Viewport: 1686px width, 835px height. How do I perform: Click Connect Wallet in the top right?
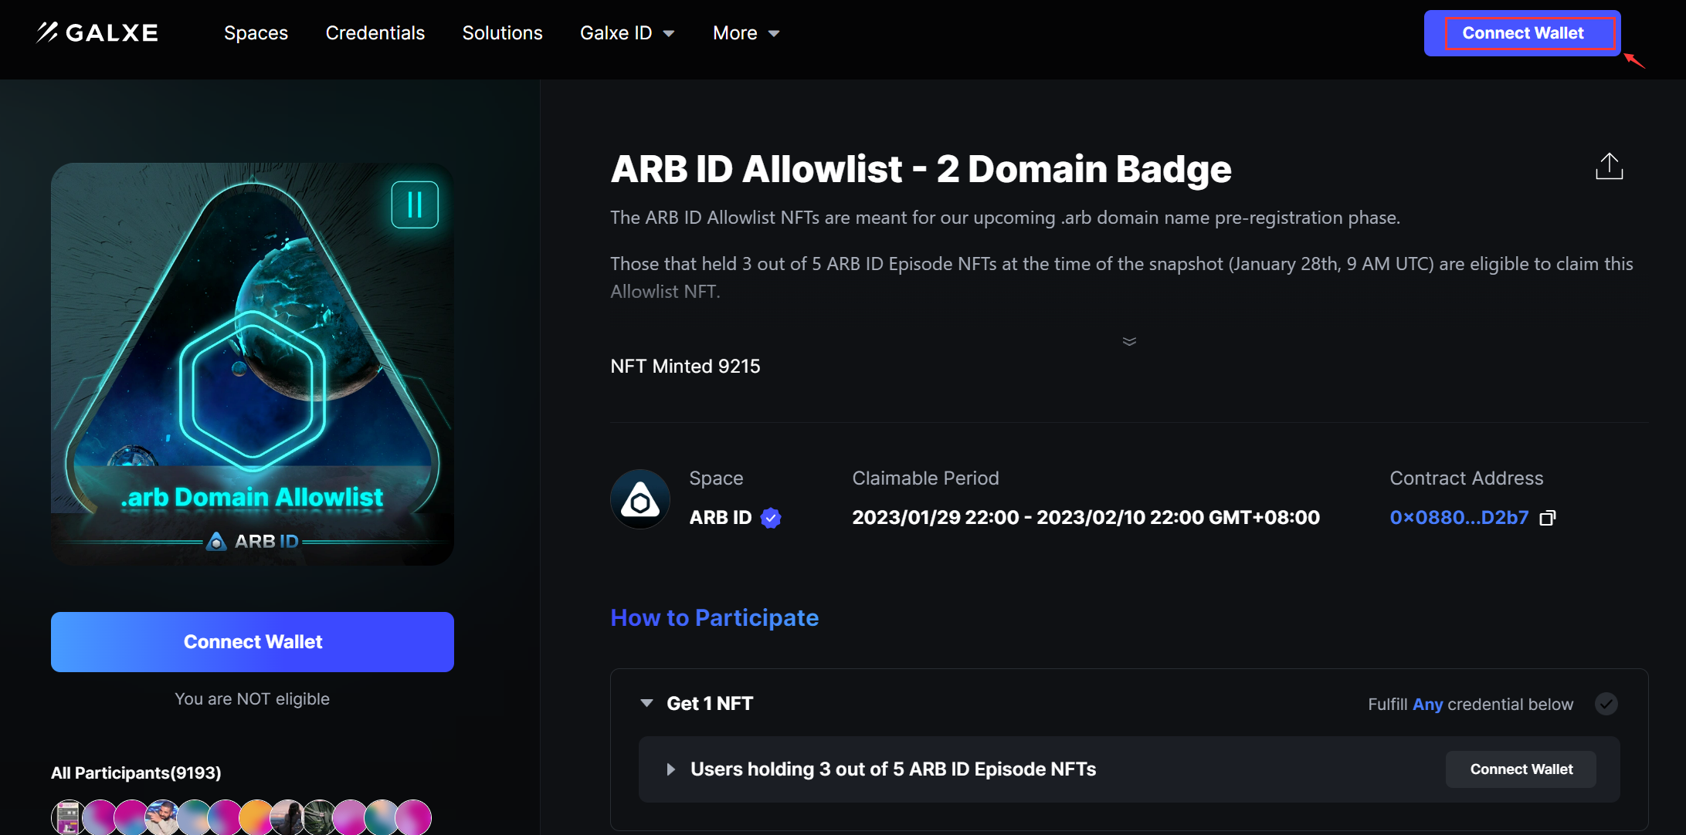1522,32
